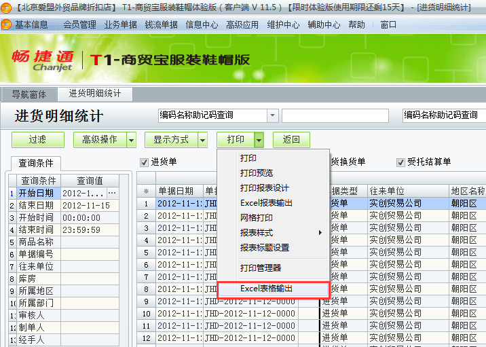Open the 报表样式 submenu
The height and width of the screenshot is (347, 486).
pyautogui.click(x=273, y=233)
